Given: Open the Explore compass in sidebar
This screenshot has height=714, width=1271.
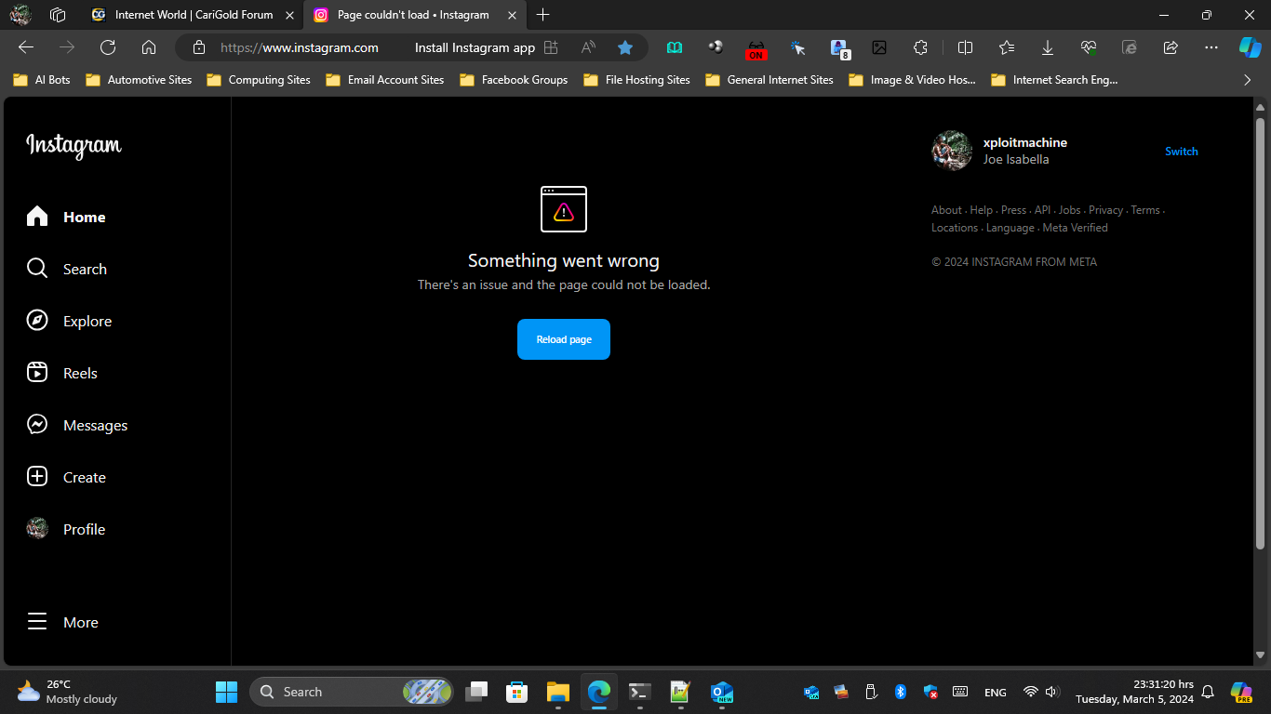Looking at the screenshot, I should pyautogui.click(x=69, y=321).
